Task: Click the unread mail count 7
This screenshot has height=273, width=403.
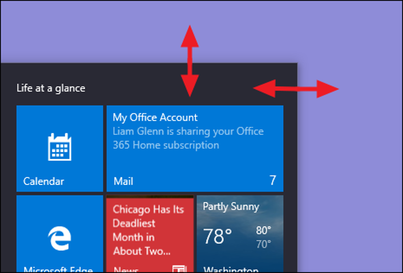Action: [x=273, y=180]
